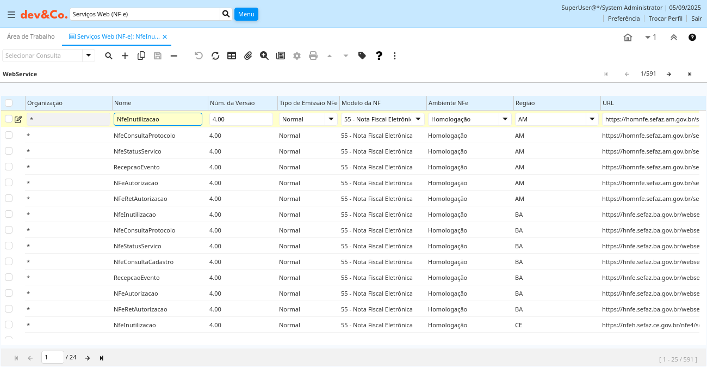The image size is (707, 367).
Task: Check the select-all checkbox in table header
Action: point(9,103)
